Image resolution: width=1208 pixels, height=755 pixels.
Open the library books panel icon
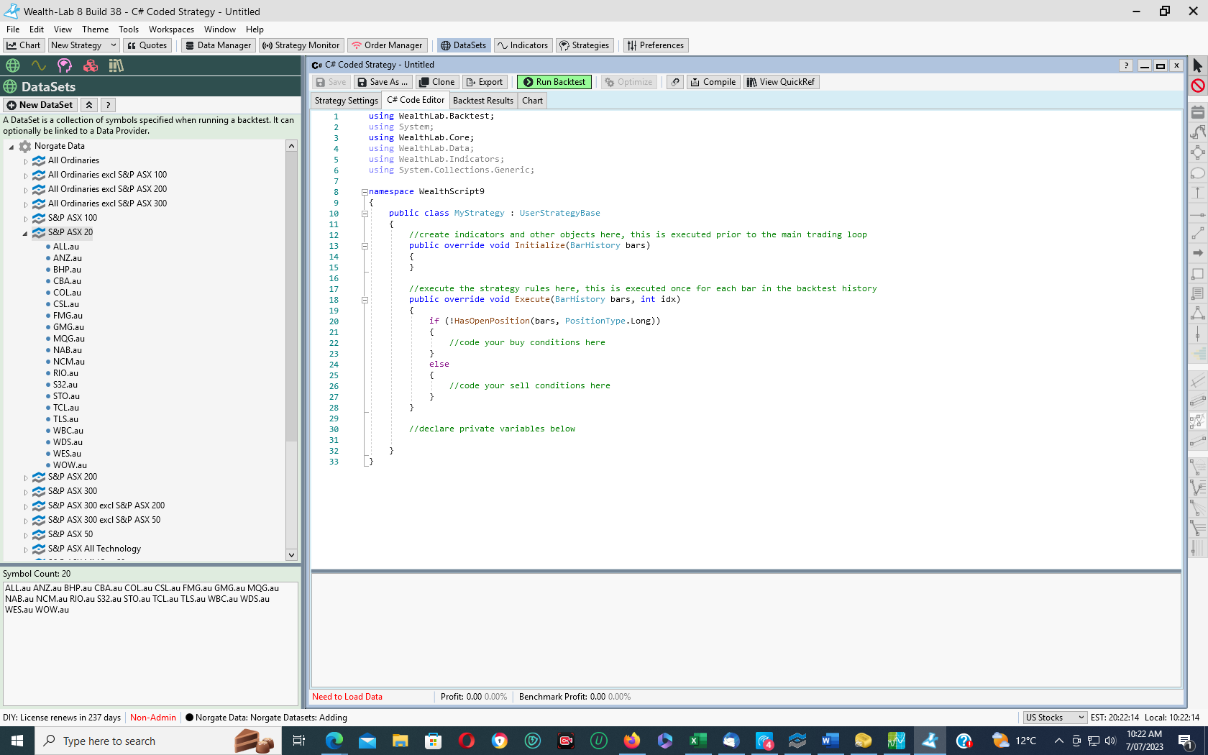(x=116, y=65)
